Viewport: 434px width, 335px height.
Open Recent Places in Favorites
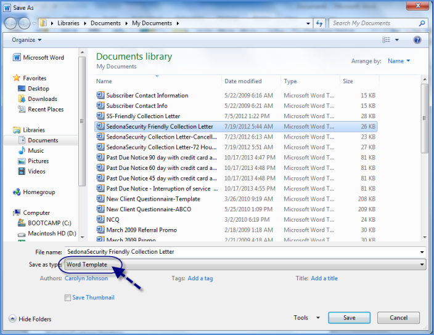[x=41, y=109]
